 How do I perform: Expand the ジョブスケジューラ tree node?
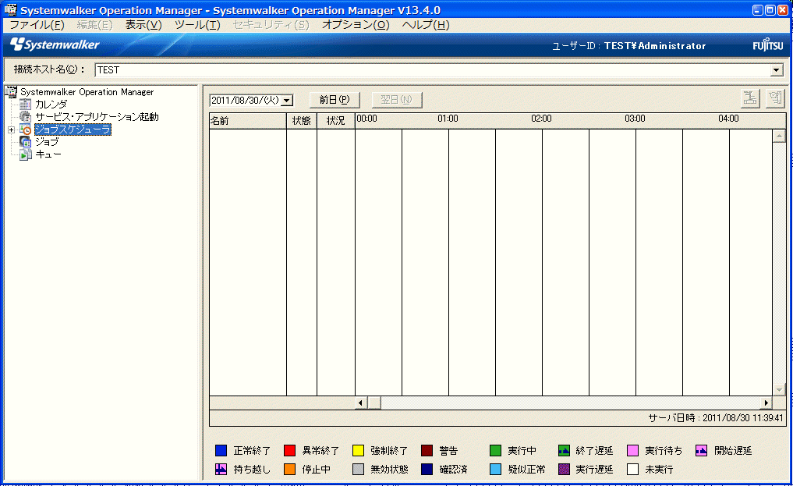11,130
